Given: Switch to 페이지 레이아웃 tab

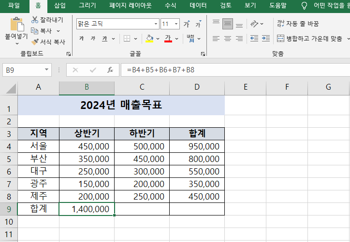Looking at the screenshot, I should pyautogui.click(x=131, y=6).
